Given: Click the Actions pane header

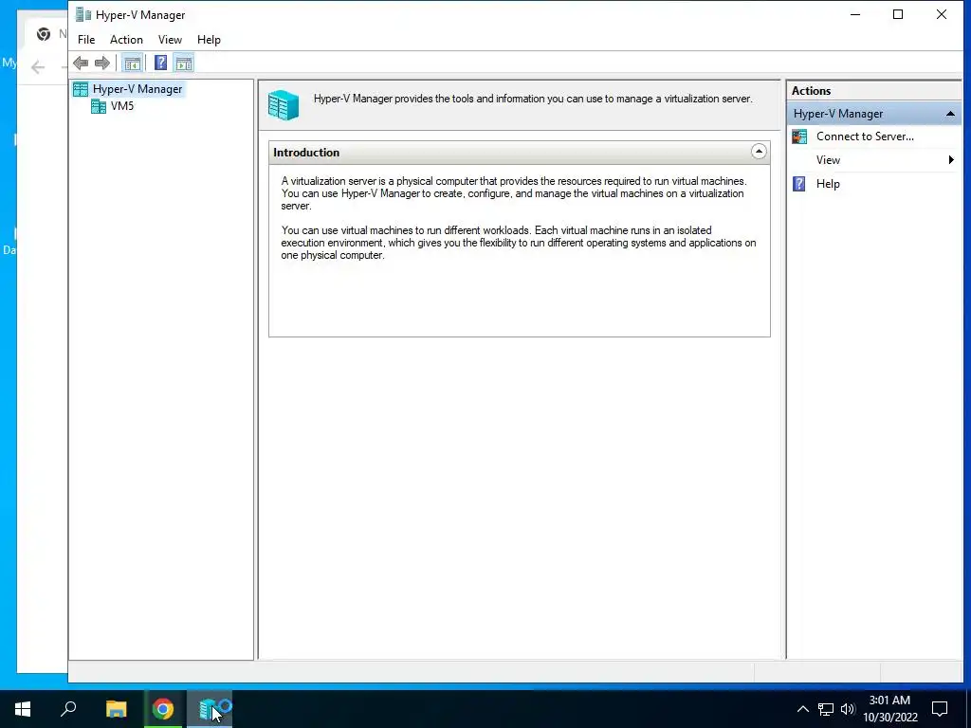Looking at the screenshot, I should pos(873,90).
